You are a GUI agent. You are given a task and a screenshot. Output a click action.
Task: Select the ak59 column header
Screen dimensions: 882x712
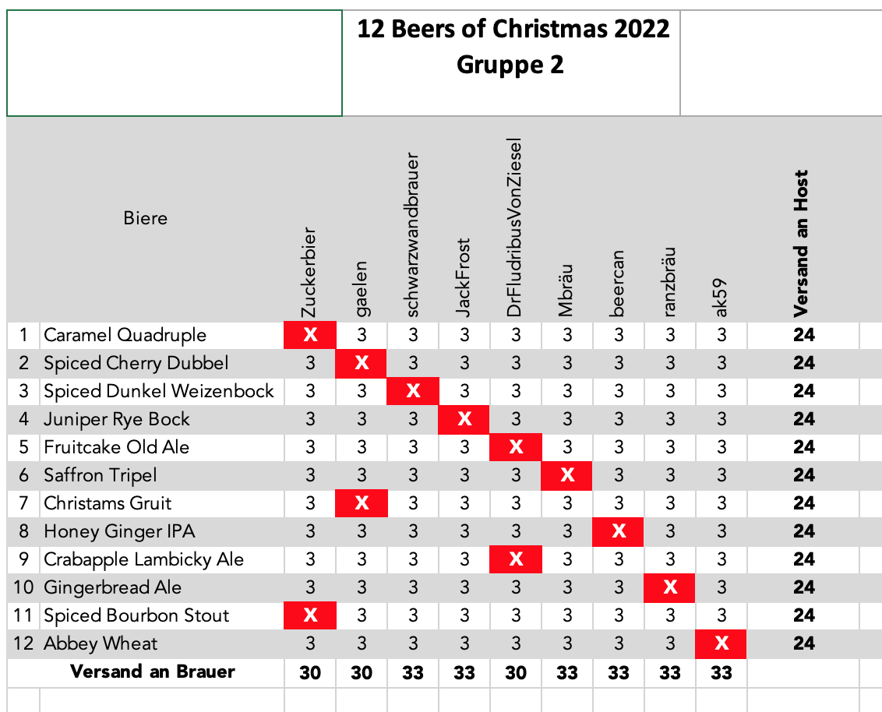point(721,296)
